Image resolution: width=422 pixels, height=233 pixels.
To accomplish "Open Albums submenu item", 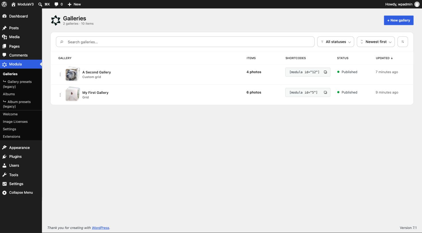I will coord(9,94).
